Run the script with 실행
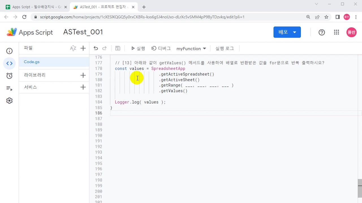 [x=138, y=48]
